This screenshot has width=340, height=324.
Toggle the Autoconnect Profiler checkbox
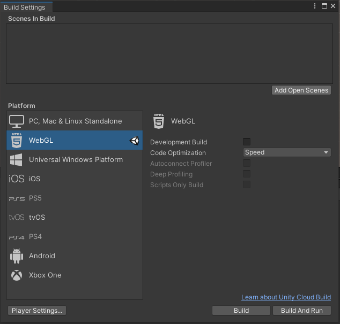coord(247,163)
